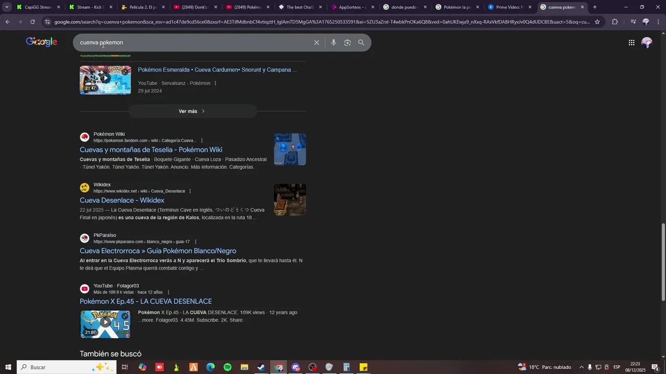Open the tab search dropdown arrow
The image size is (666, 374).
[x=7, y=7]
